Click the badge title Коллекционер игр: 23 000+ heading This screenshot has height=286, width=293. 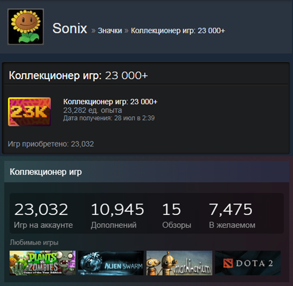tap(78, 76)
